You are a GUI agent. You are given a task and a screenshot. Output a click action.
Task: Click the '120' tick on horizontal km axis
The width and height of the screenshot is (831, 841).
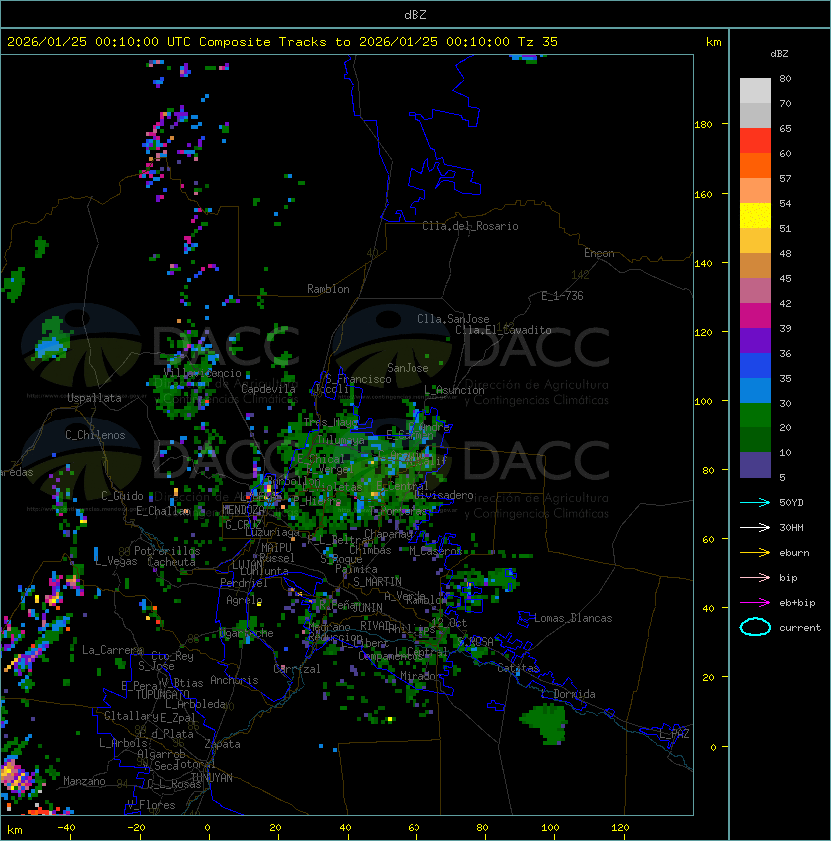point(620,828)
